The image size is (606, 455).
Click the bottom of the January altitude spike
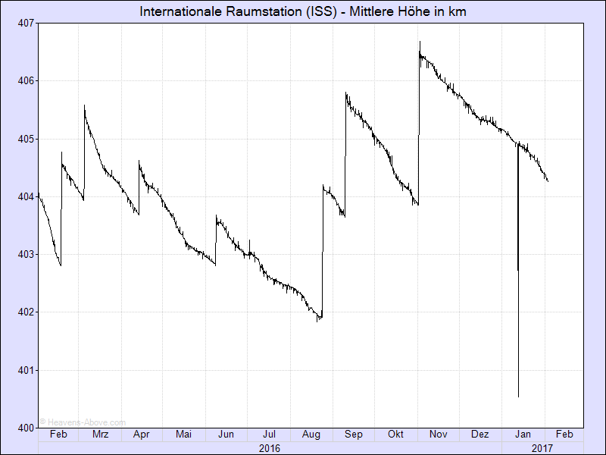pyautogui.click(x=518, y=396)
